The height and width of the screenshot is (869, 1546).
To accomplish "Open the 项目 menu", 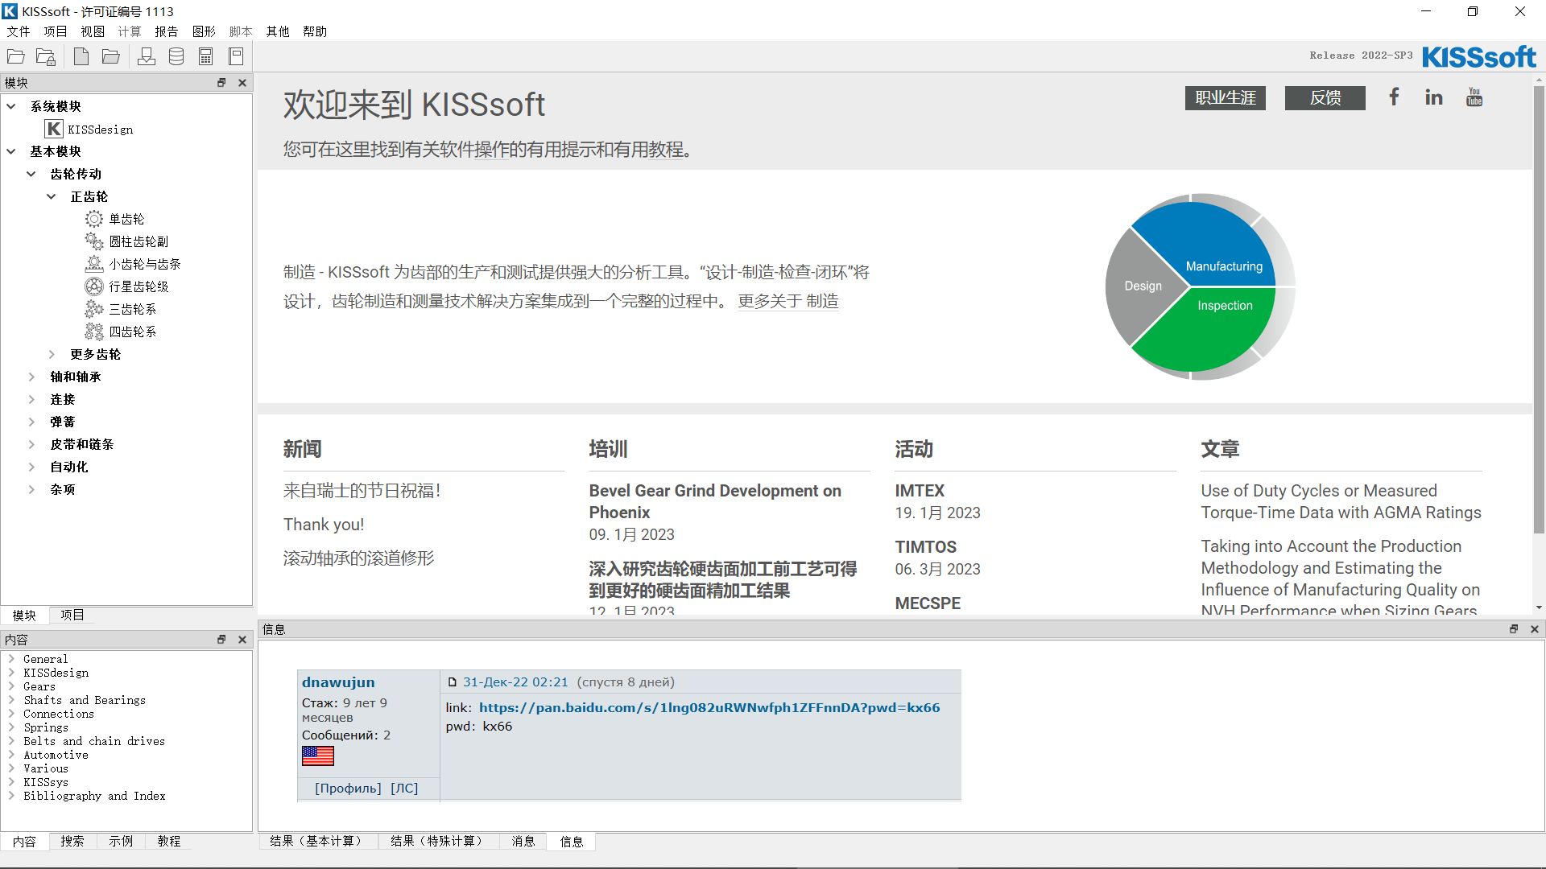I will (56, 31).
